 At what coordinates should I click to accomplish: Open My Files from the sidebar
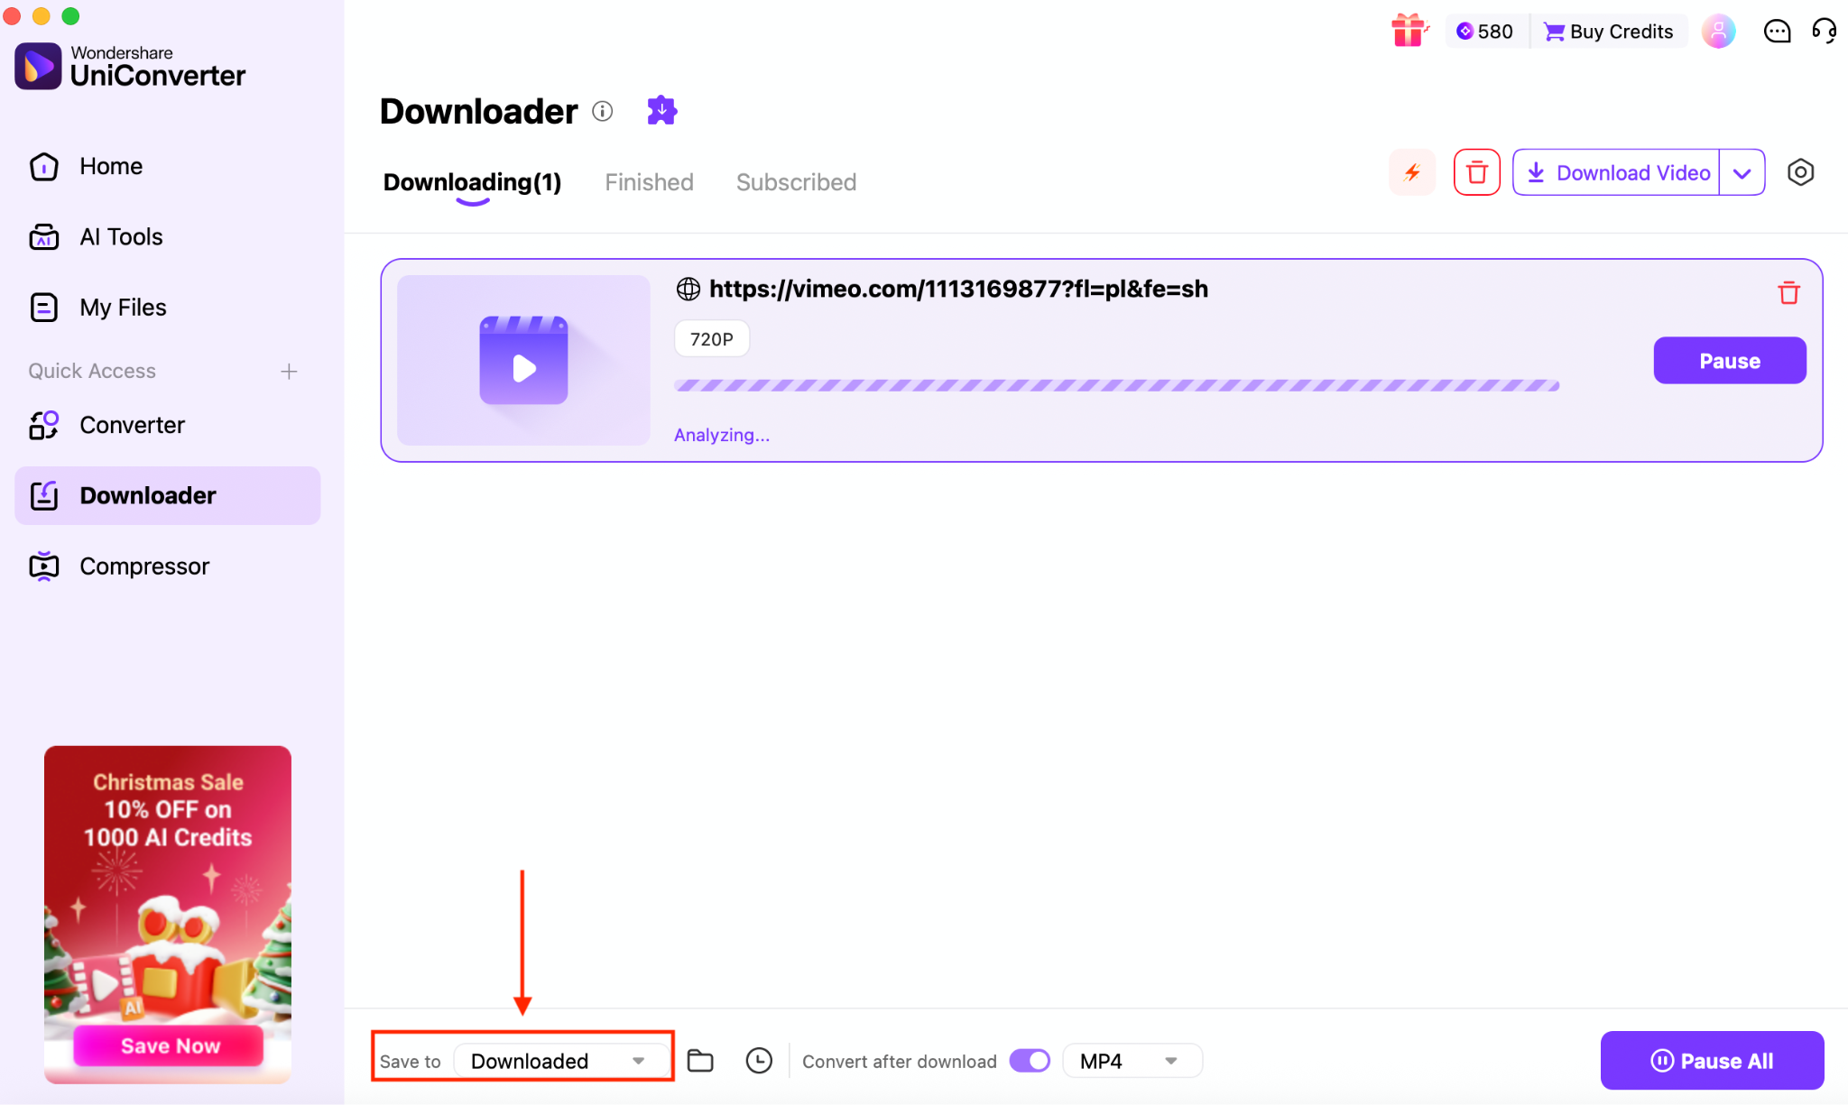click(123, 307)
